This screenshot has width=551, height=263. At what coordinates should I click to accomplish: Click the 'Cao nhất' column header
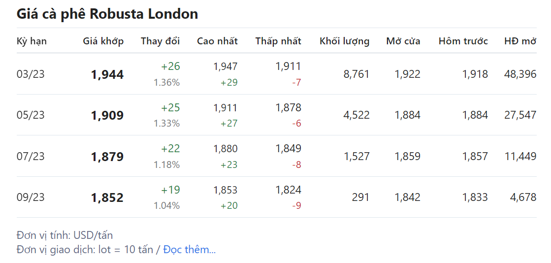coord(217,41)
